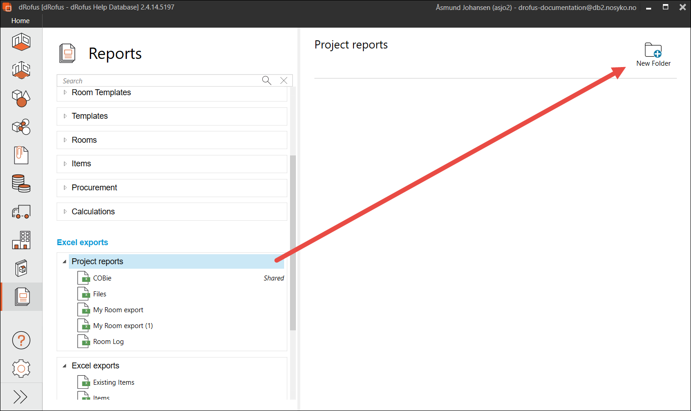This screenshot has width=691, height=411.
Task: Close the dRofus window
Action: click(682, 7)
